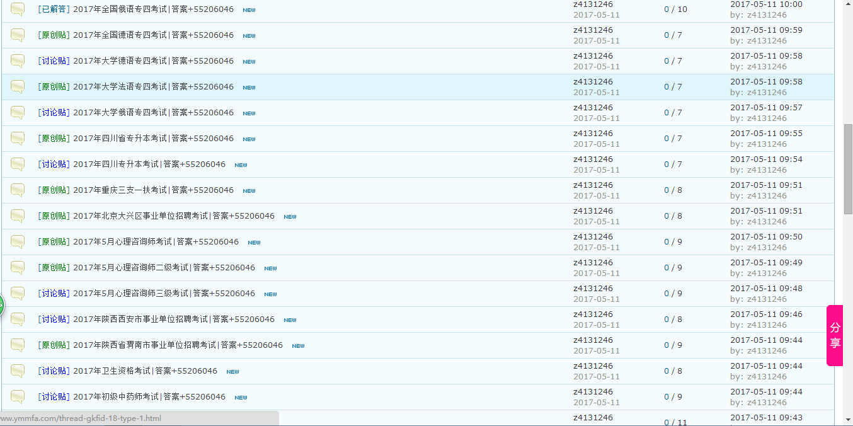
Task: Select [讨论贴] tag before 2017年初级中药师考试
Action: [54, 397]
